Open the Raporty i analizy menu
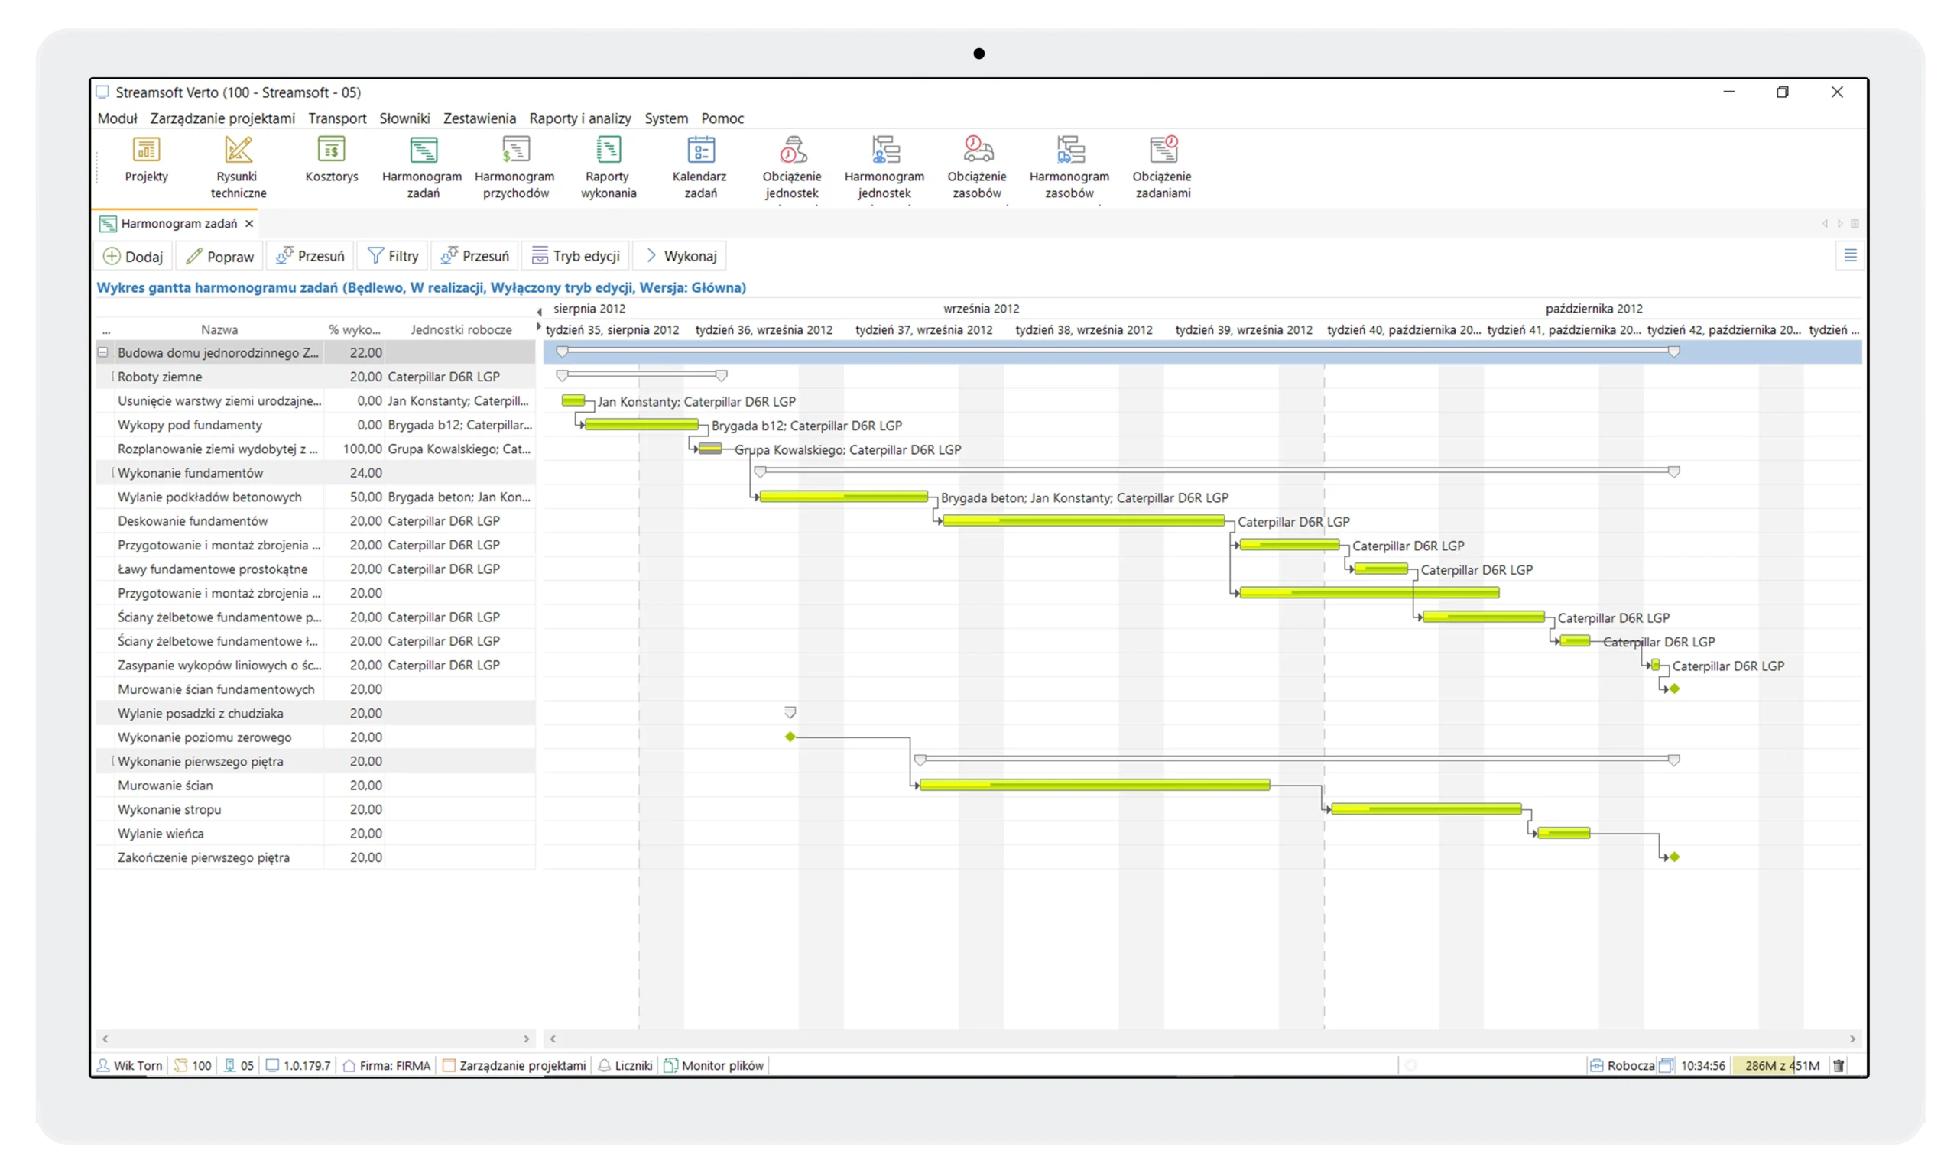 (x=579, y=118)
